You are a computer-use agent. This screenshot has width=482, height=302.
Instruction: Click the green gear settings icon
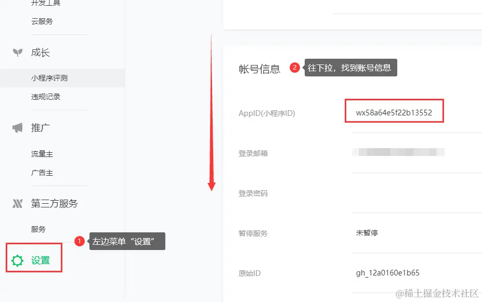(x=17, y=260)
